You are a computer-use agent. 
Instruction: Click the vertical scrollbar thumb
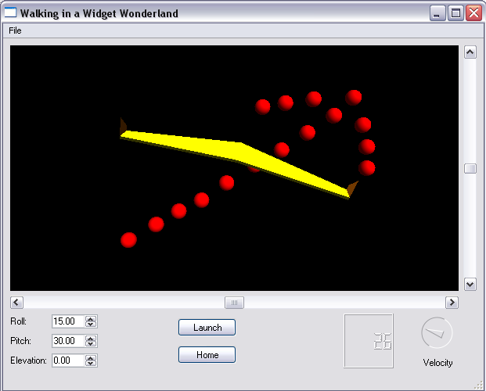tap(470, 169)
